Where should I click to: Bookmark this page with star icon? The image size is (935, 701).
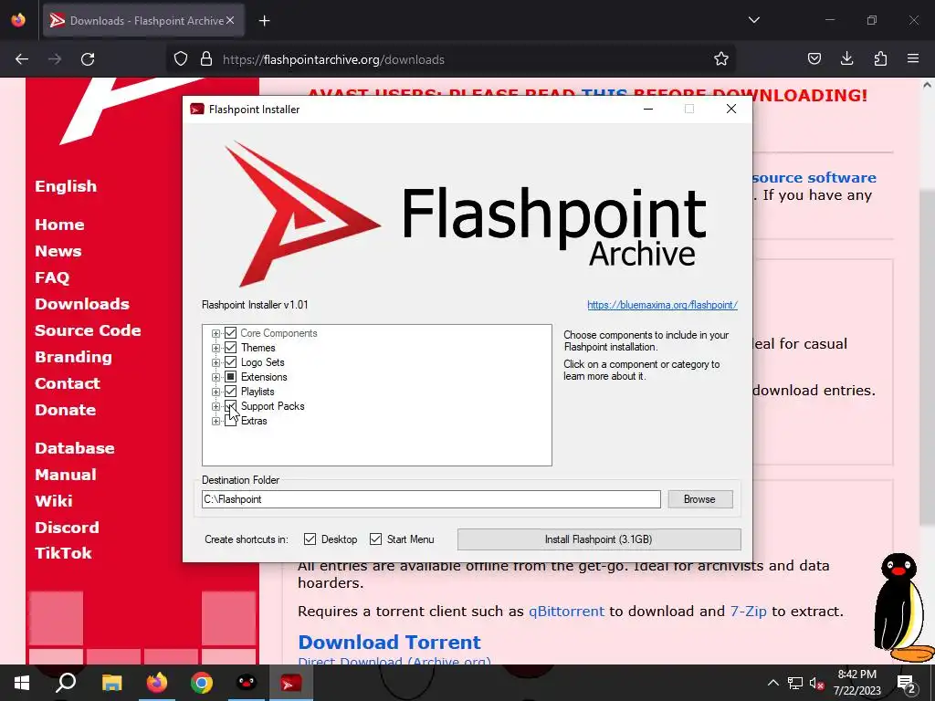click(721, 59)
